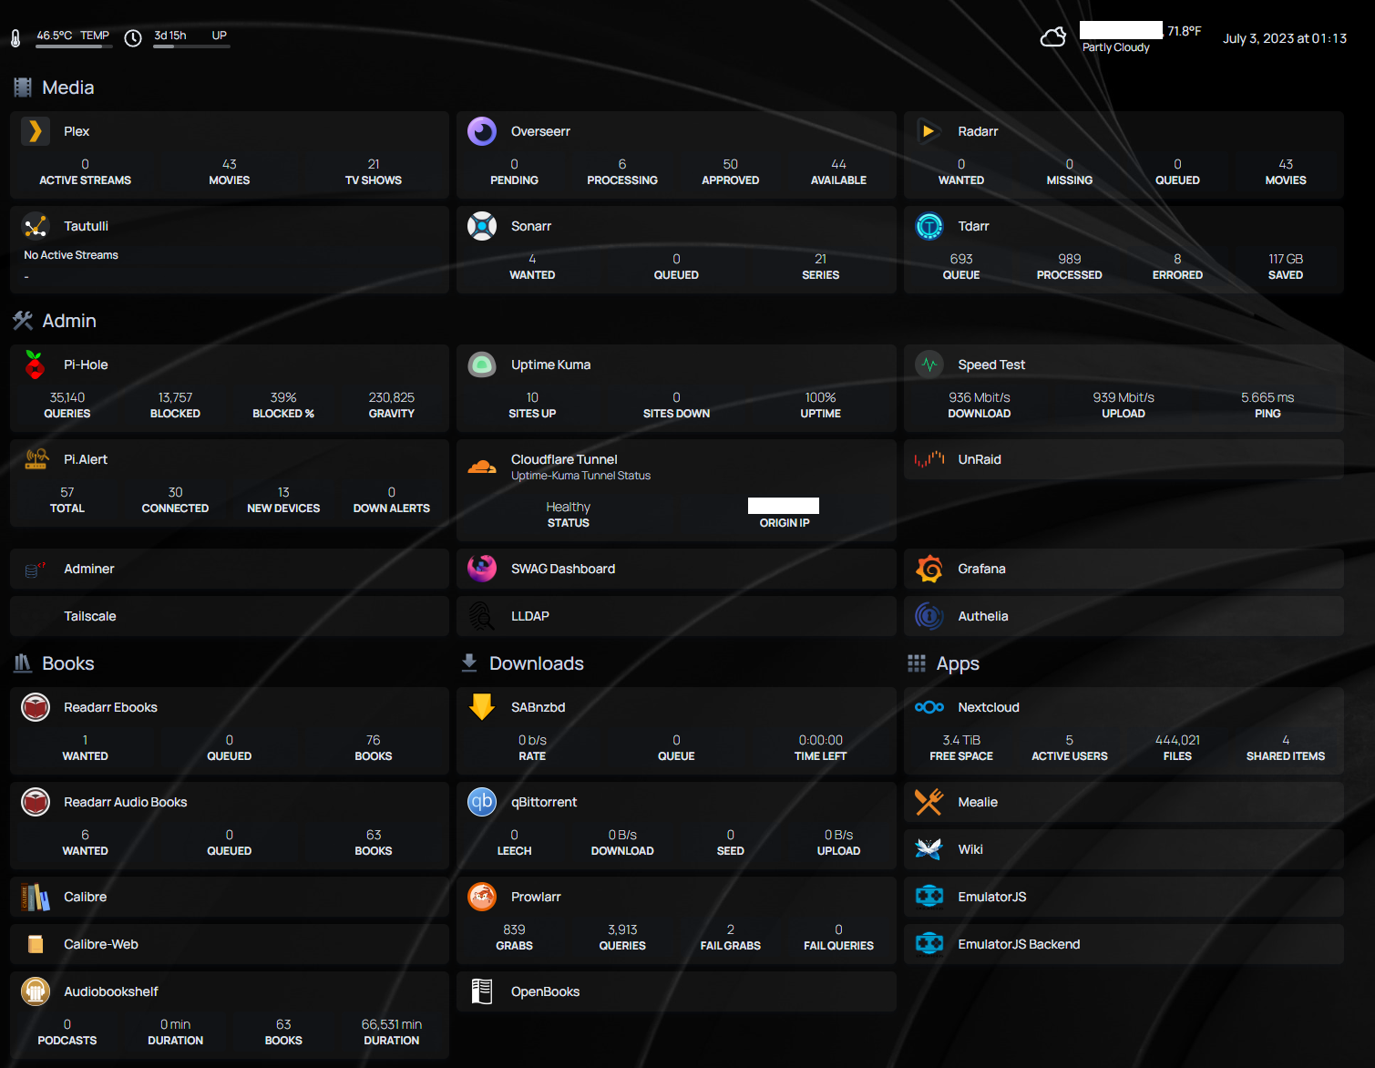The width and height of the screenshot is (1375, 1068).
Task: Click Tdarr's 693 queue value
Action: 961,259
